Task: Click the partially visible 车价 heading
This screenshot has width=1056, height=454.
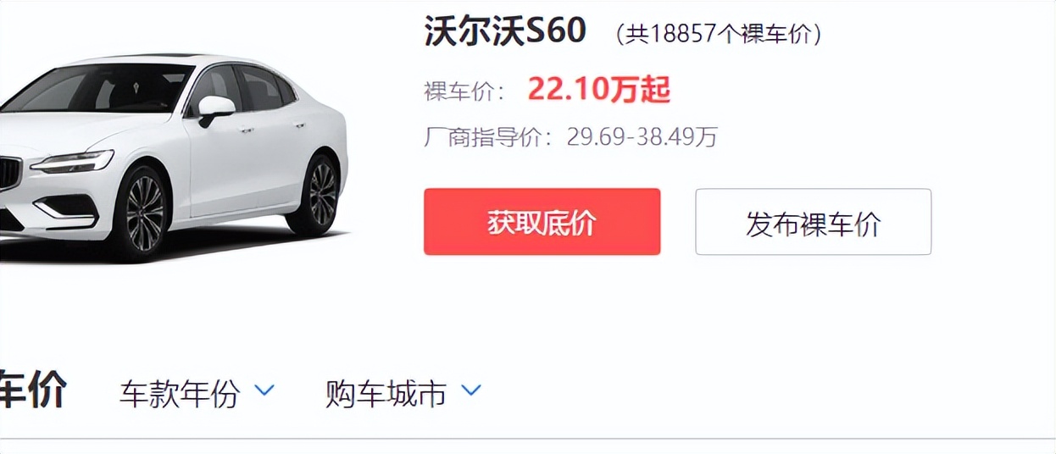Action: point(33,390)
